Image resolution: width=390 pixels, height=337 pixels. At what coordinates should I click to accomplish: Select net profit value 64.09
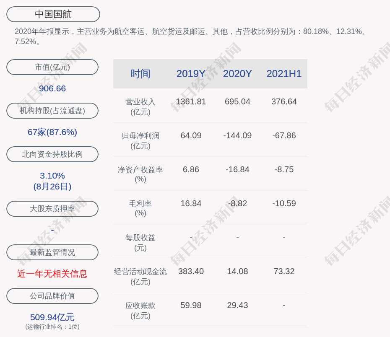point(191,135)
